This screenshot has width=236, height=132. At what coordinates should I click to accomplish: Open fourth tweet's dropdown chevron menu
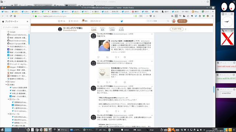tap(152, 115)
